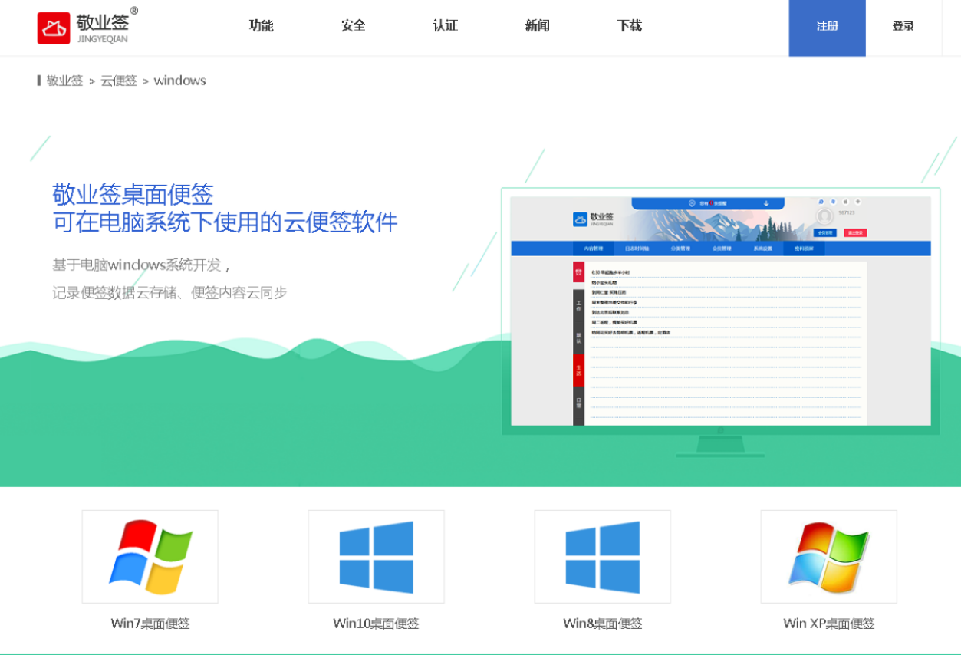Click the Jingyeqian red logo icon
The image size is (961, 655).
tap(54, 28)
